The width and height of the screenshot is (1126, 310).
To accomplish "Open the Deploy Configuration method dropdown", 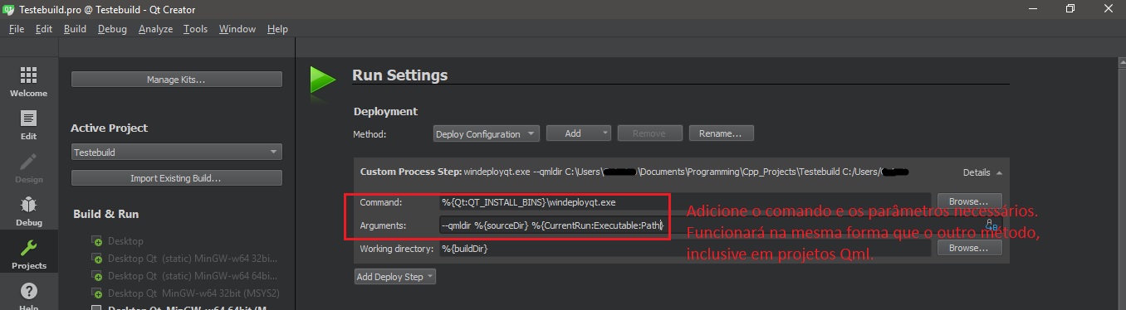I will tap(487, 133).
